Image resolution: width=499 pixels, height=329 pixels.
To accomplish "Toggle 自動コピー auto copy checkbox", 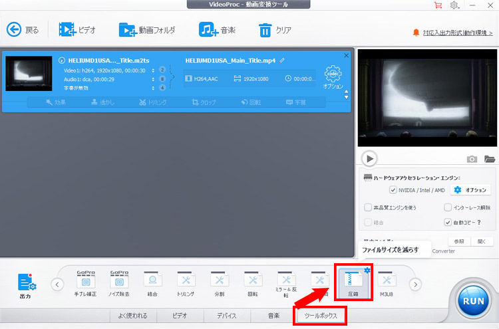I will coord(448,222).
